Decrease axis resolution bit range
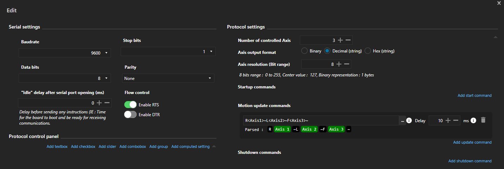504x169 pixels. [x=347, y=64]
